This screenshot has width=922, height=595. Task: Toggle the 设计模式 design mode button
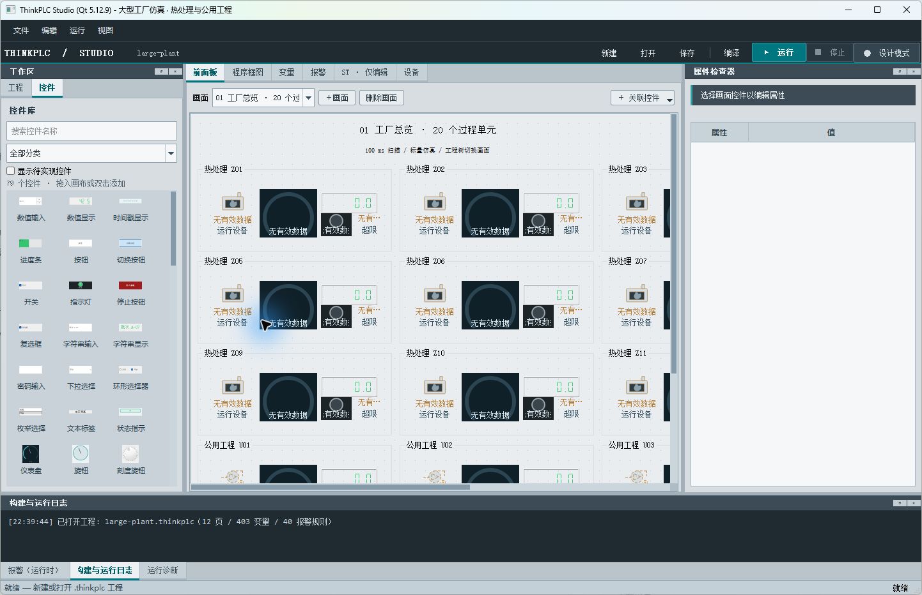887,53
